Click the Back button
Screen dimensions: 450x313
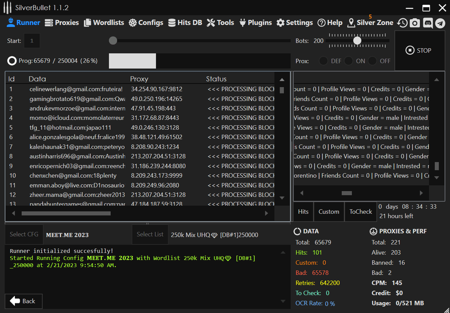23,301
